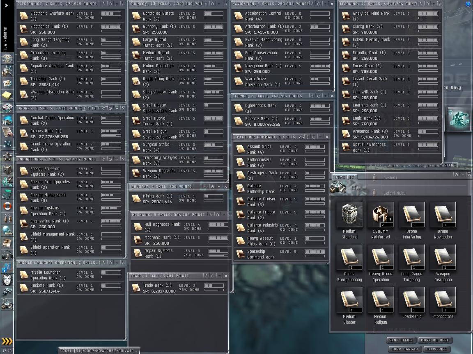Screen dimensions: 473x354
Task: Open the Corp Hangar button
Action: (x=404, y=349)
